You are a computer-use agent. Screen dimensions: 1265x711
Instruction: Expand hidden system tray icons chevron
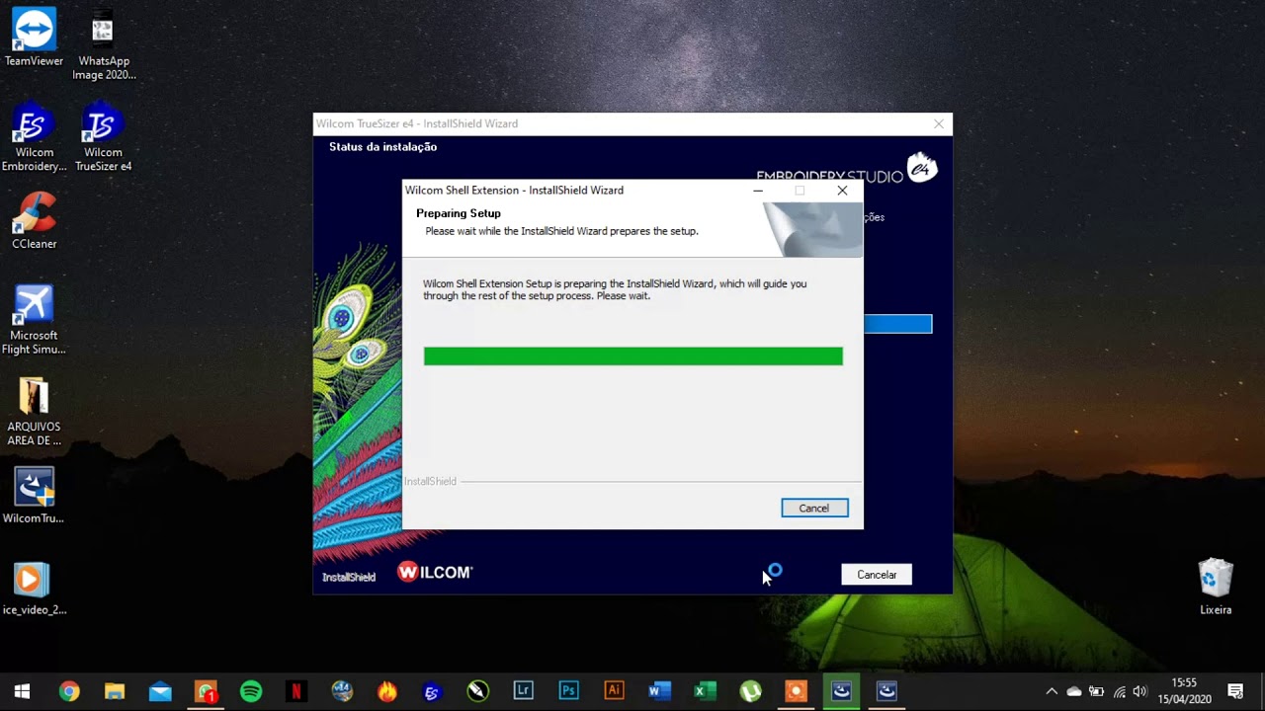tap(1052, 691)
